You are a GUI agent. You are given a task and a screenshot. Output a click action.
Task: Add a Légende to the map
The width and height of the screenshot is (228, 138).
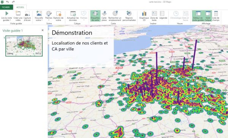(x=163, y=16)
